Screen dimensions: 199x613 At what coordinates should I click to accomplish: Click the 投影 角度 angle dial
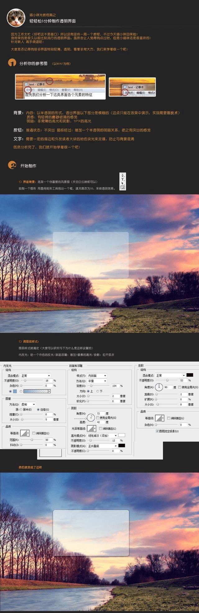[159, 387]
